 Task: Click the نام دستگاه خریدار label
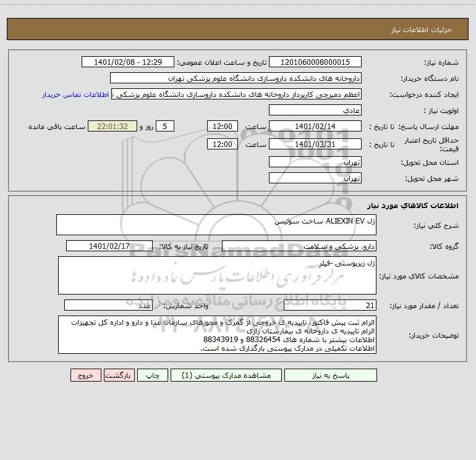click(x=430, y=79)
